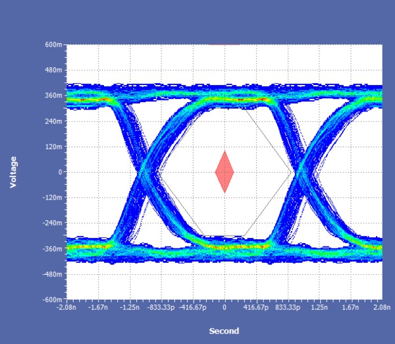This screenshot has width=395, height=344.
Task: Click the 360m voltage axis label
Action: point(54,96)
